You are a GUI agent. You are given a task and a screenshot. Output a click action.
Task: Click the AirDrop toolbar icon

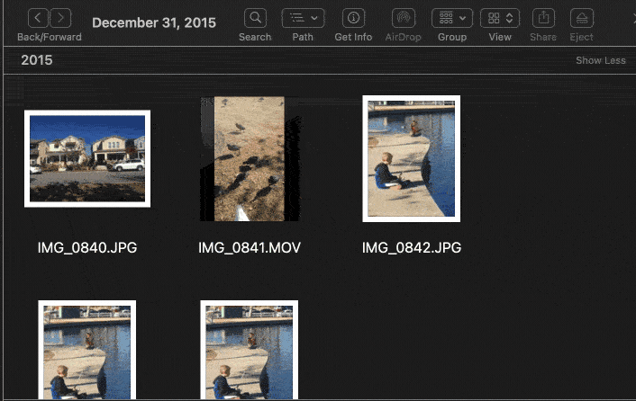(404, 18)
